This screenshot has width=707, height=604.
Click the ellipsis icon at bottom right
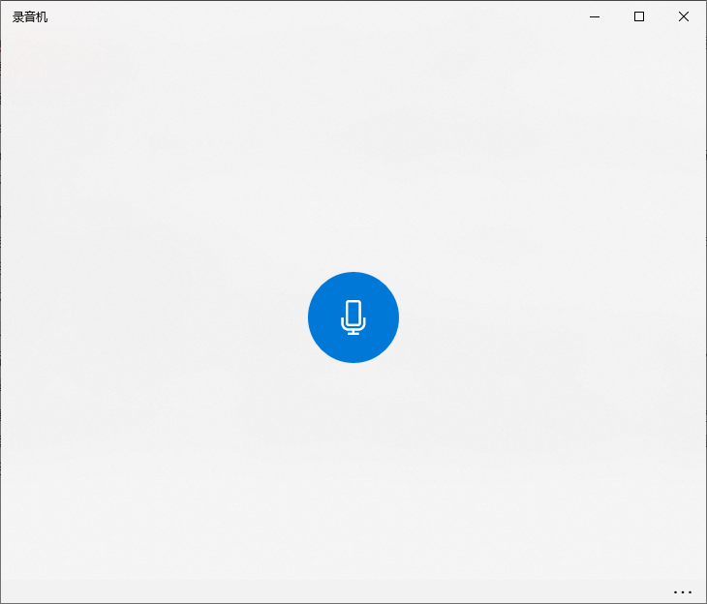pyautogui.click(x=683, y=591)
